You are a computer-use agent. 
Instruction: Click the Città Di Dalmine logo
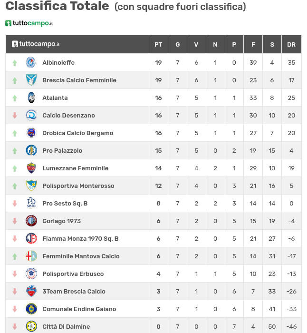click(x=31, y=326)
